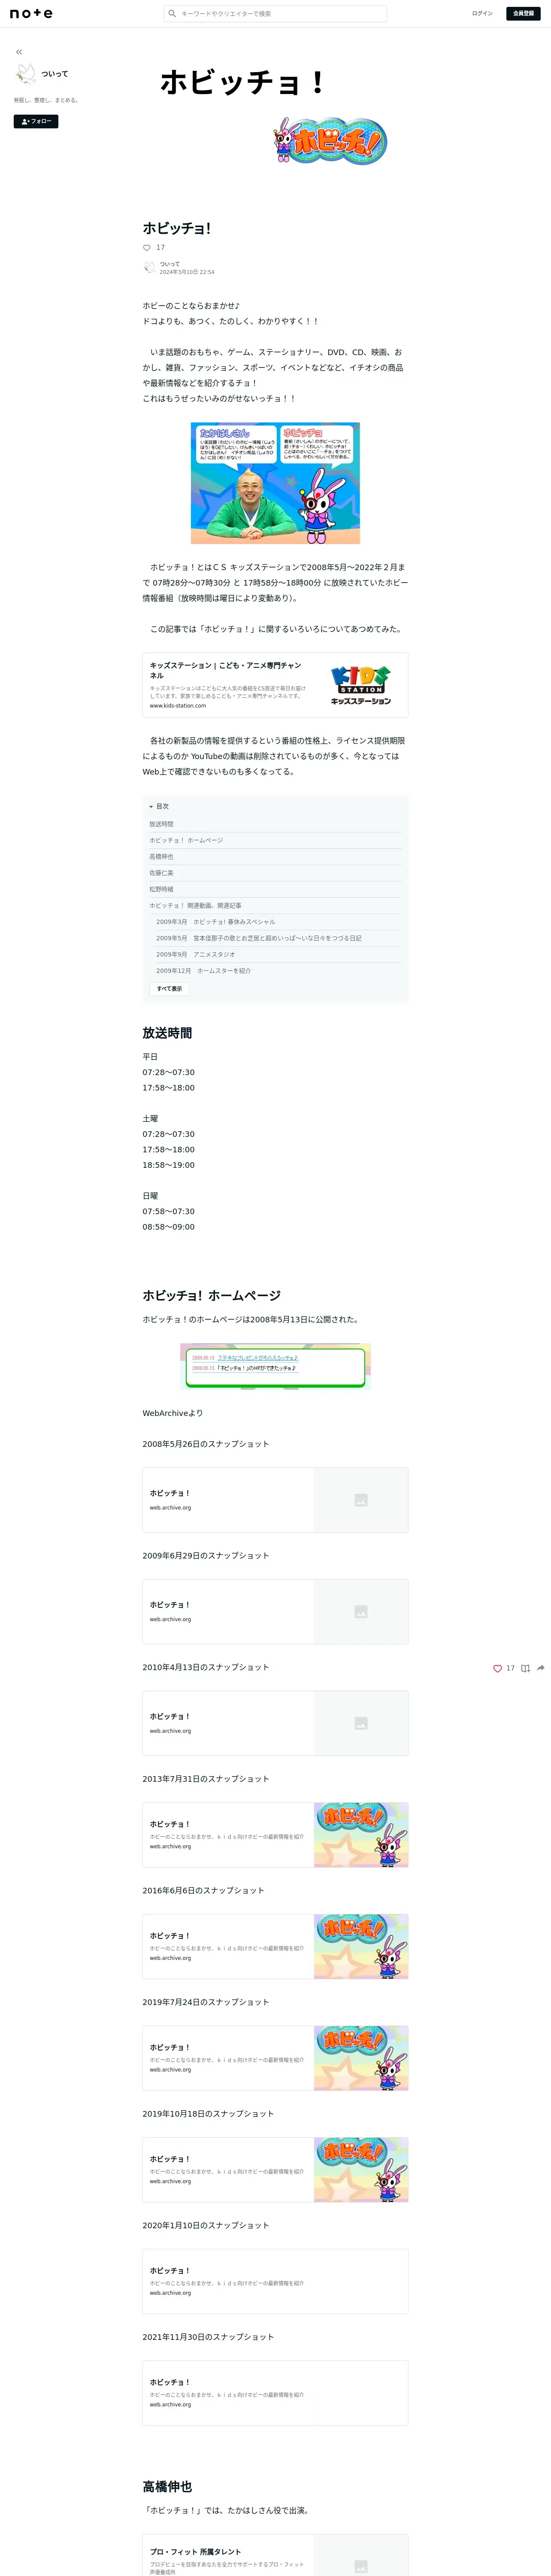Image resolution: width=551 pixels, height=2576 pixels.
Task: Open author avatar below article title
Action: (x=149, y=268)
